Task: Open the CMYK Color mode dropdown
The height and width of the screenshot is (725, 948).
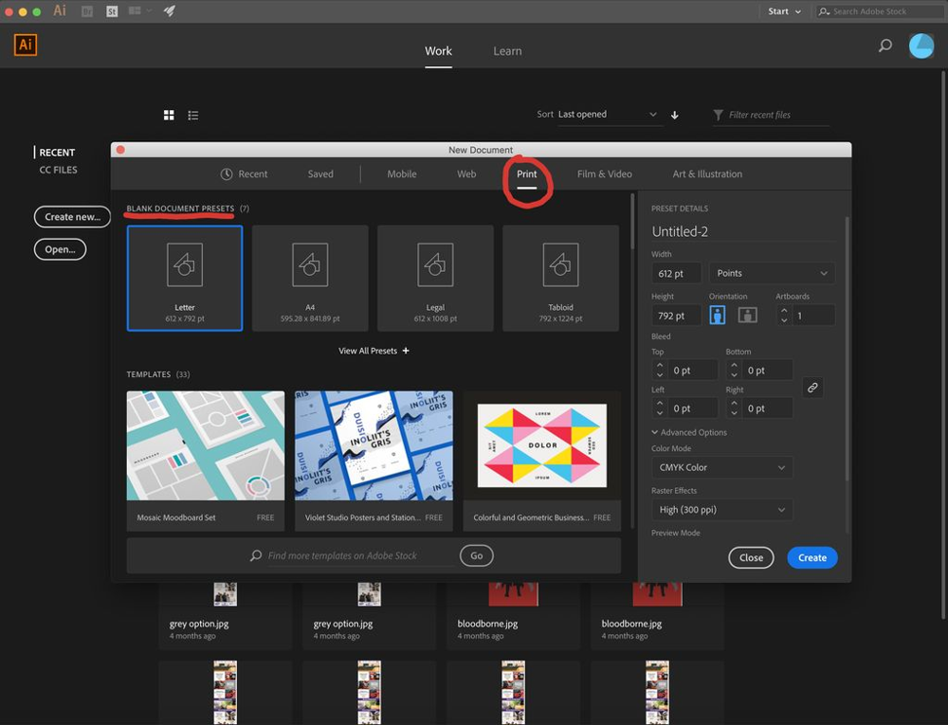Action: [721, 467]
